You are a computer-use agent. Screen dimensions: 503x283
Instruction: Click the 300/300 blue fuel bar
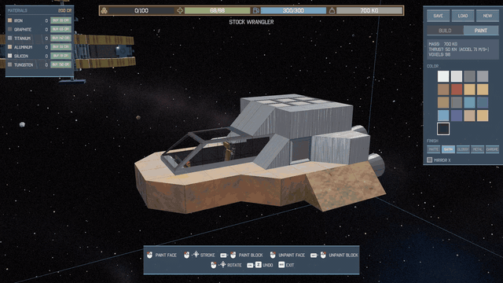point(293,10)
